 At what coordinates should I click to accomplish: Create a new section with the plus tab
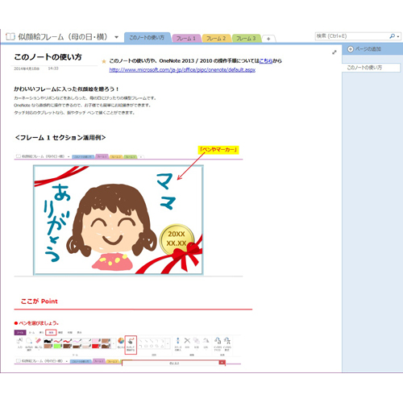268,39
